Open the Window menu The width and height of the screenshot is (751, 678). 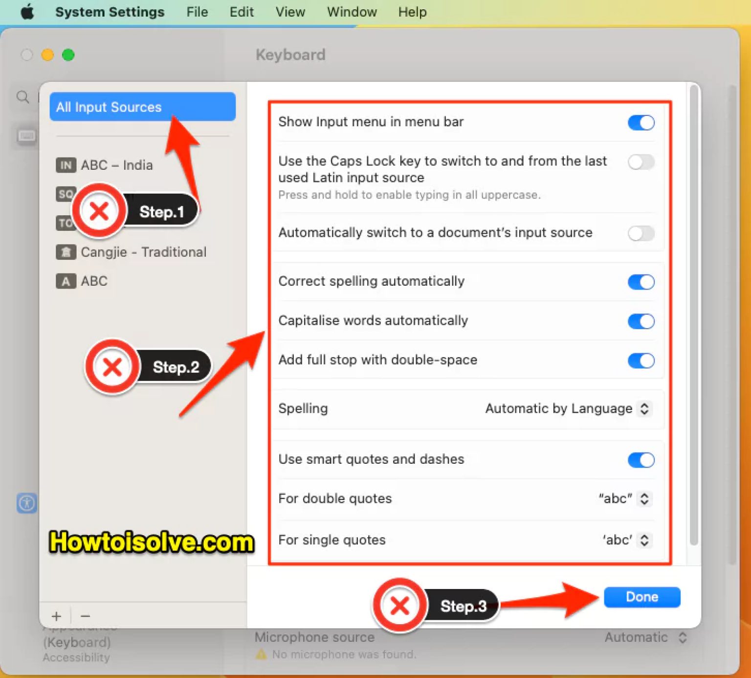[x=352, y=12]
